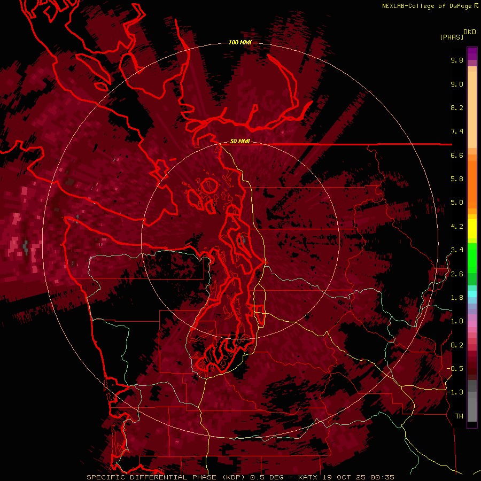Click the bright green band of the color bar

pyautogui.click(x=472, y=258)
